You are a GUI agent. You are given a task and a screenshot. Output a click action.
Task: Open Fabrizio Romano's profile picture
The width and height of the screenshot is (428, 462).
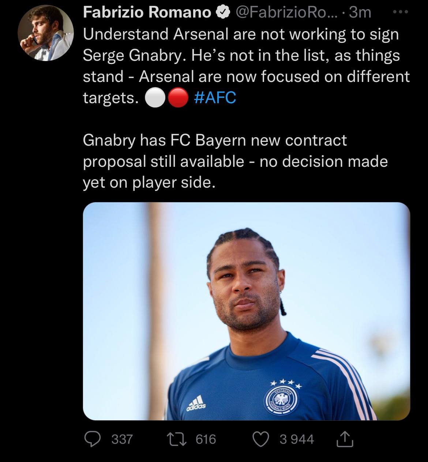click(46, 33)
